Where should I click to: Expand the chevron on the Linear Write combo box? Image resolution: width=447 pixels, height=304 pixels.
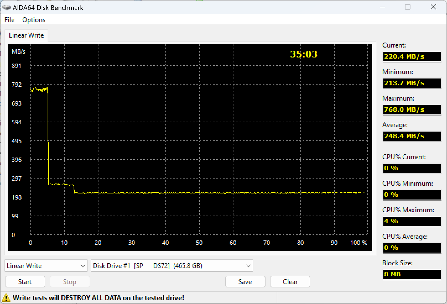point(82,266)
